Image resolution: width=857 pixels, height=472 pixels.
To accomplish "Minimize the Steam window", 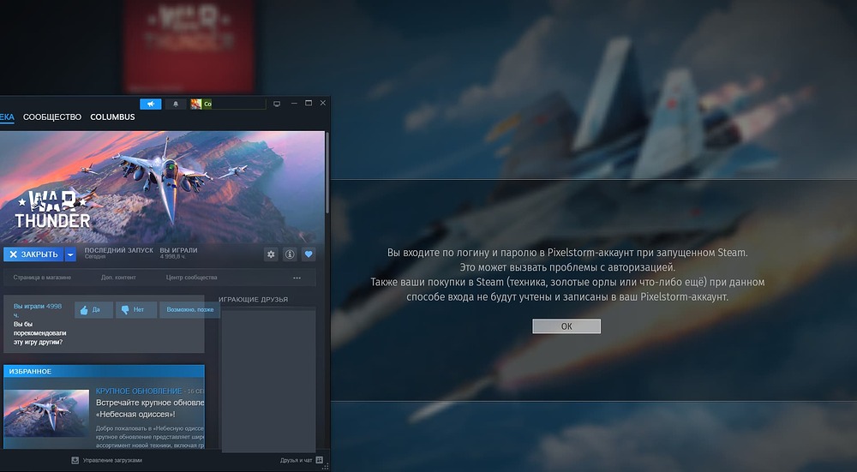I will click(294, 104).
